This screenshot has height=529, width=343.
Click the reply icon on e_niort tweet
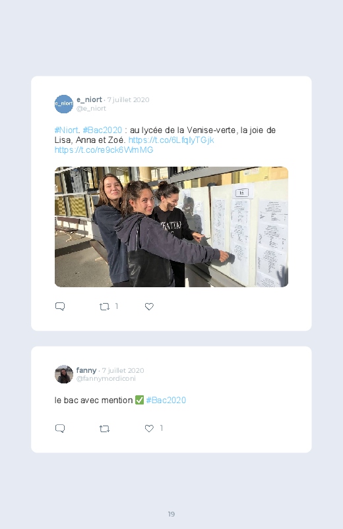click(60, 306)
